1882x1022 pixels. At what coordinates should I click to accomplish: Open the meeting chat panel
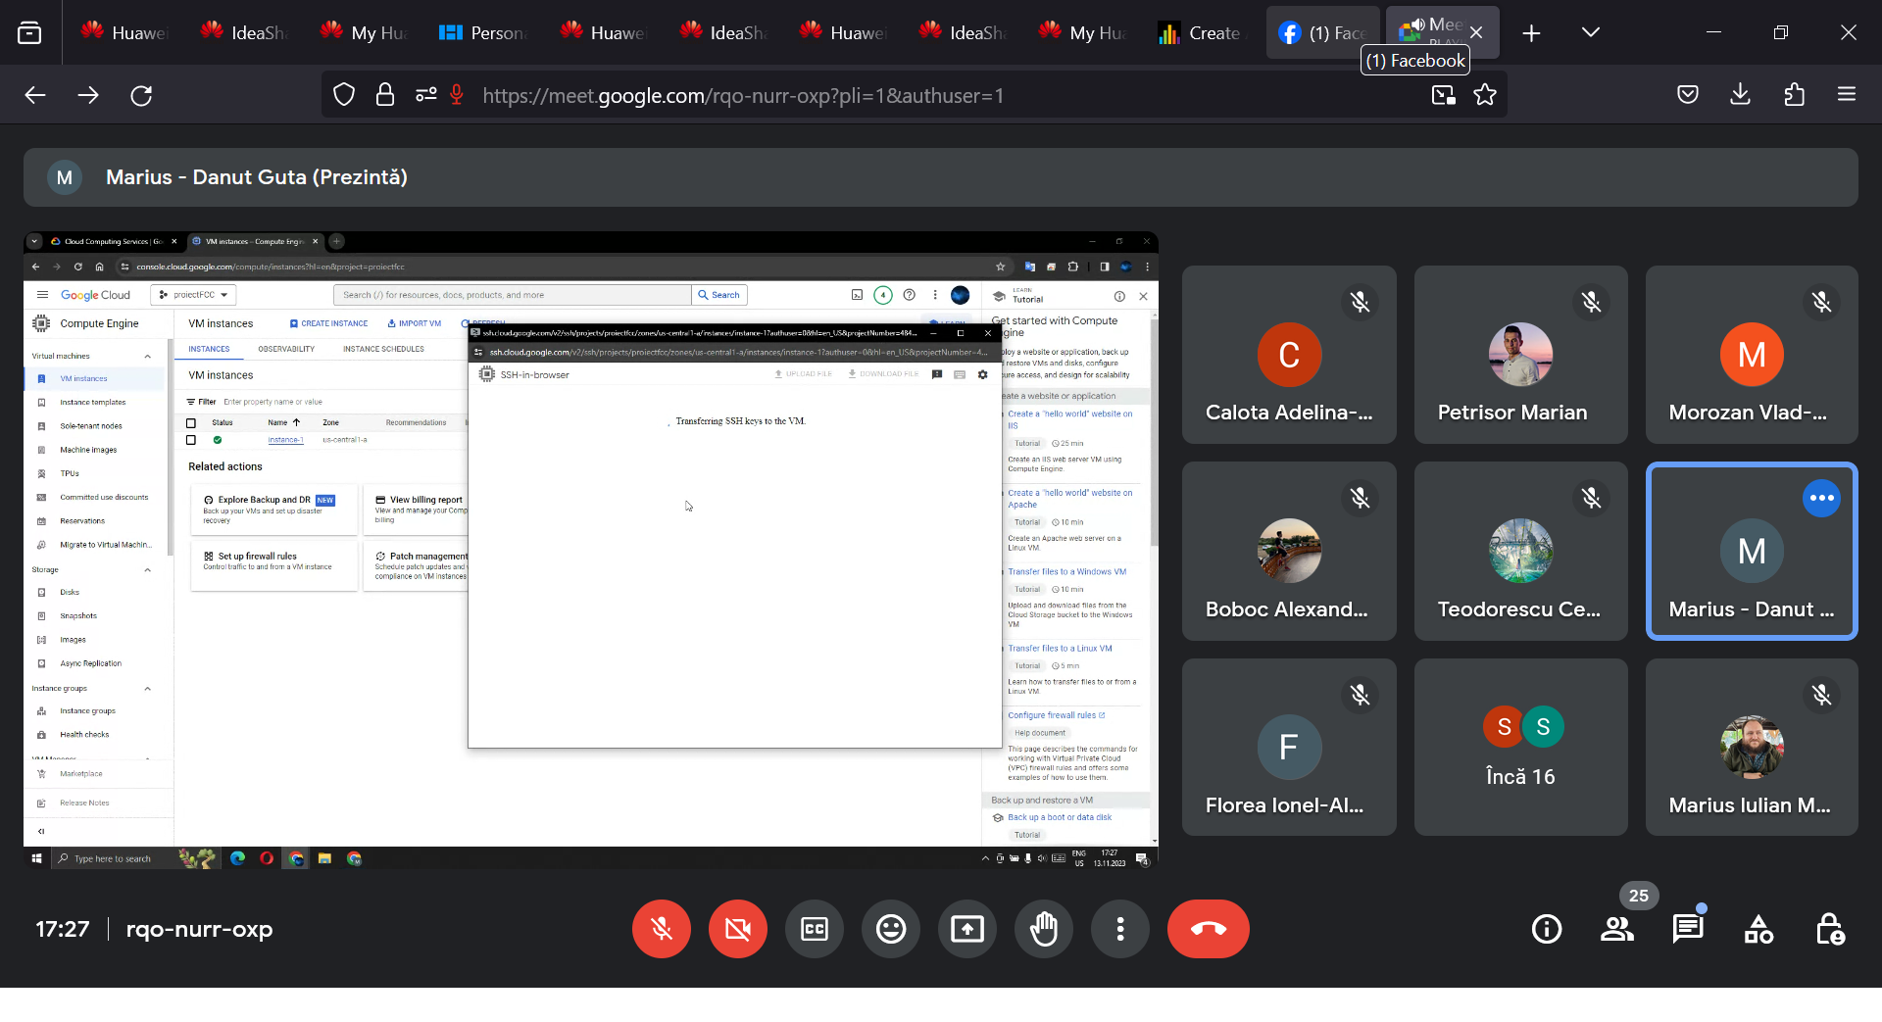[1687, 929]
